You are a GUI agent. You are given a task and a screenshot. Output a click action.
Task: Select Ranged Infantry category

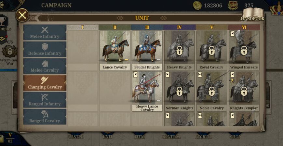45,100
